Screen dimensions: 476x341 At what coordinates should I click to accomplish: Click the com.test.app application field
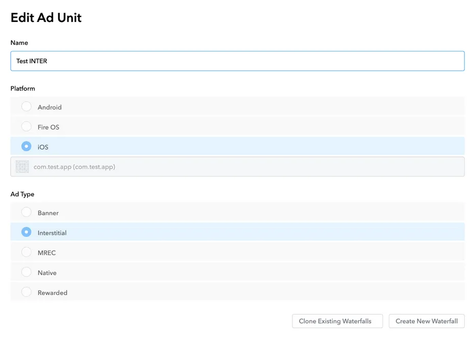[x=237, y=167]
